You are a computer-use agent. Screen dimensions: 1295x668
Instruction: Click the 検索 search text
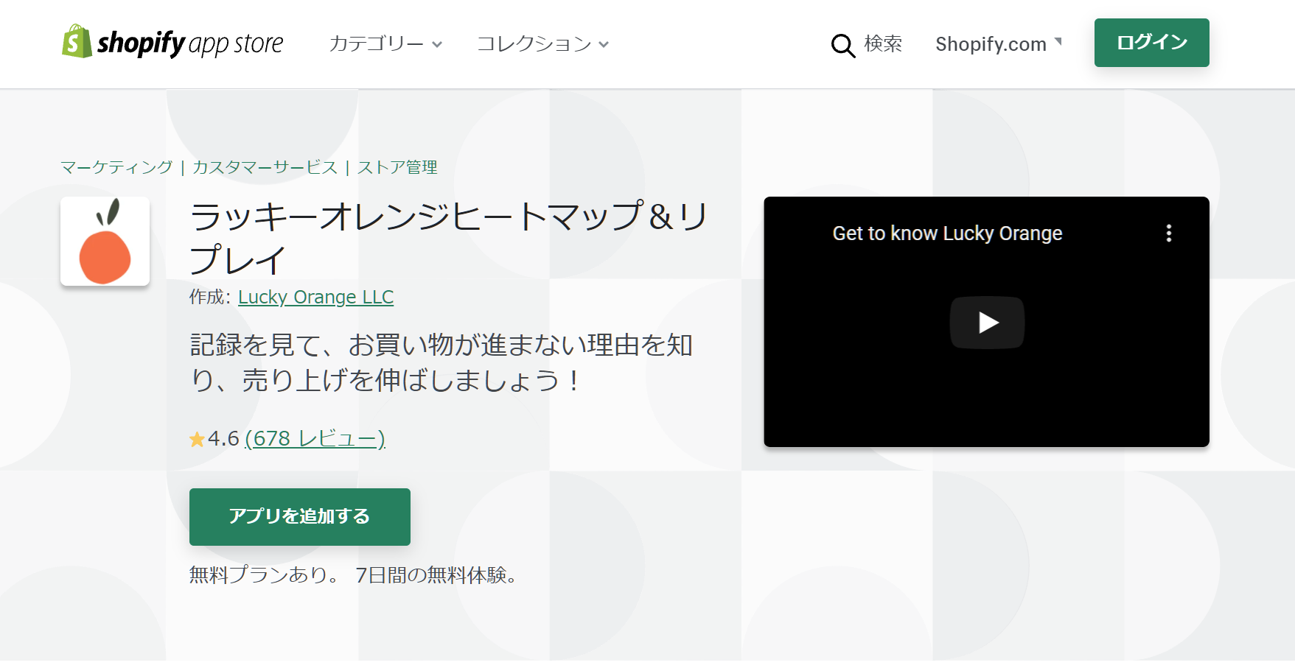click(x=883, y=43)
